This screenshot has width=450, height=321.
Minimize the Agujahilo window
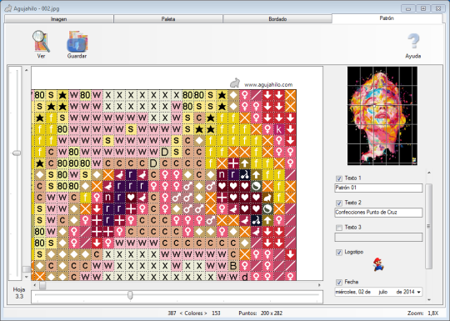[408, 8]
